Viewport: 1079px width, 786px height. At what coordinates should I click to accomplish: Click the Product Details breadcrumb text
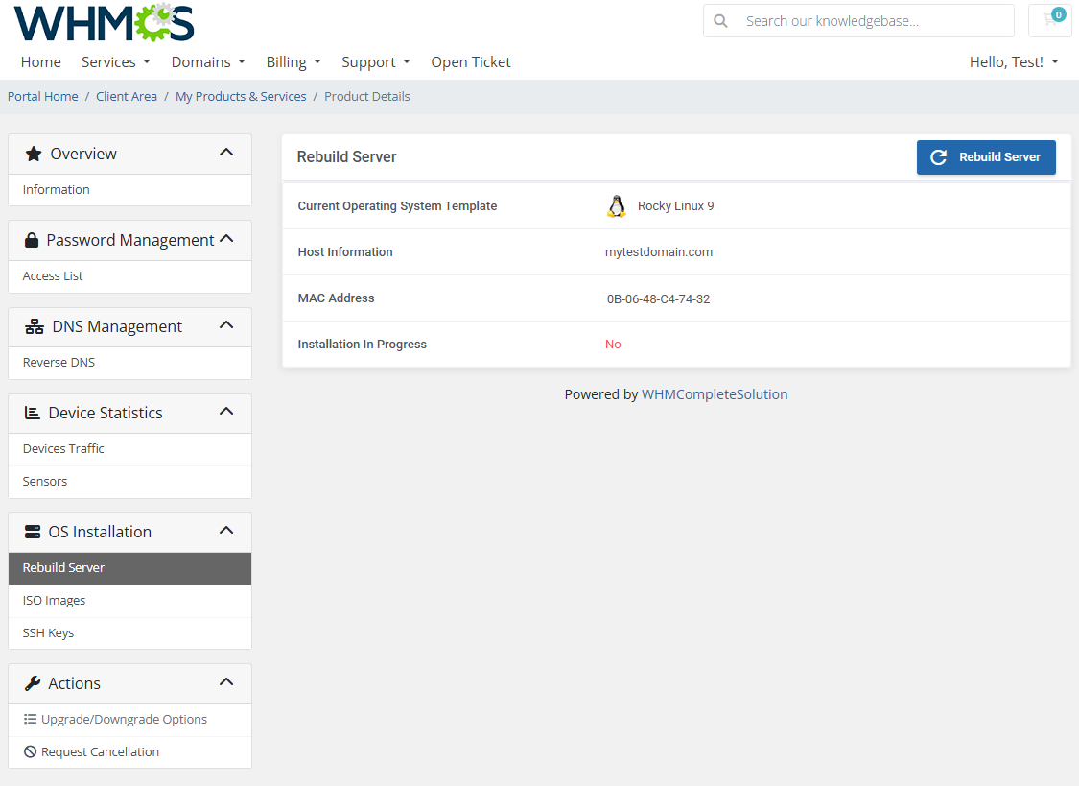coord(366,96)
